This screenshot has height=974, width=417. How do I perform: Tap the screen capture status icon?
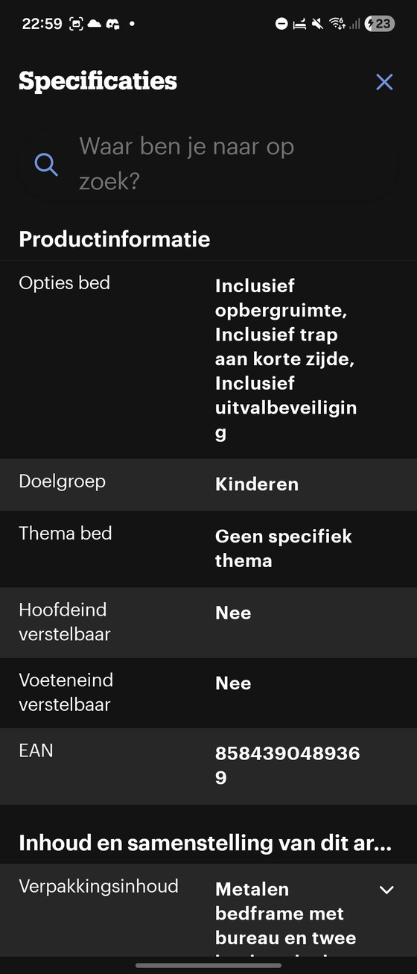click(x=76, y=24)
